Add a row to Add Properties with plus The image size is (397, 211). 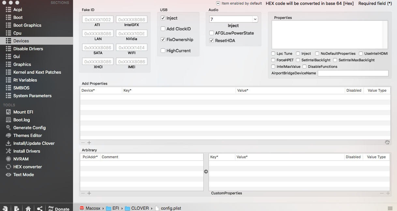point(89,143)
